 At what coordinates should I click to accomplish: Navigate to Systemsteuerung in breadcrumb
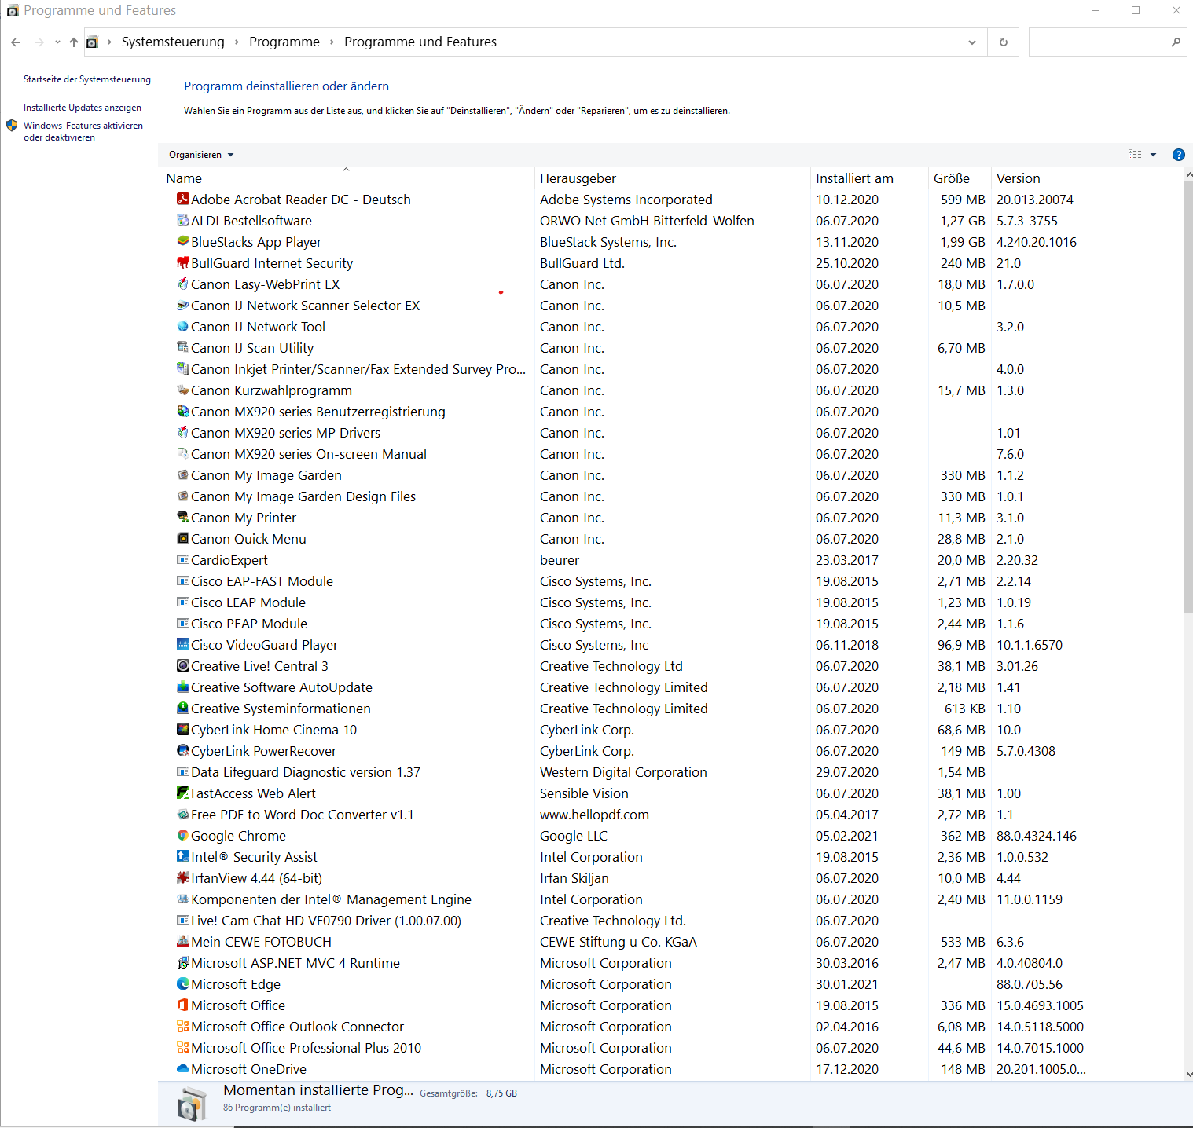173,42
